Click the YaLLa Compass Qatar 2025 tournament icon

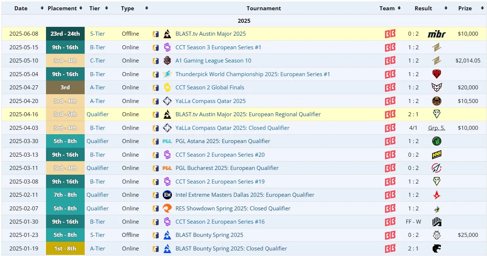[x=167, y=101]
